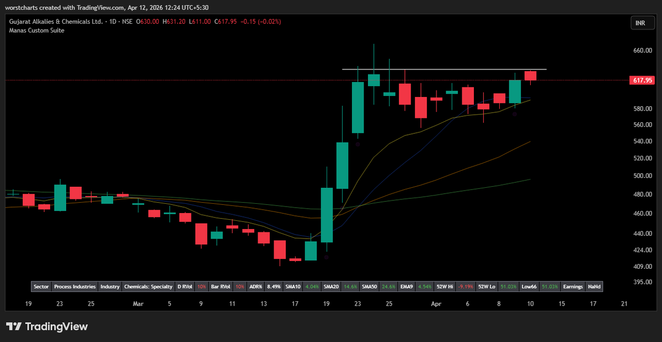Click the 4.04% SMA10 value
This screenshot has width=662, height=342.
pyautogui.click(x=312, y=286)
